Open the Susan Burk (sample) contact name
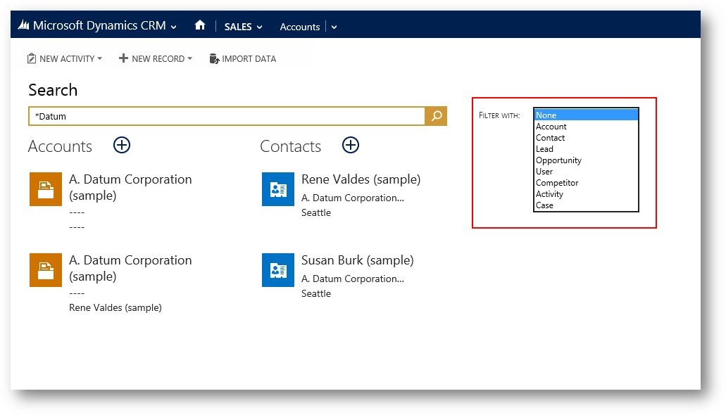Screen dimensions: 726x415 coord(357,260)
